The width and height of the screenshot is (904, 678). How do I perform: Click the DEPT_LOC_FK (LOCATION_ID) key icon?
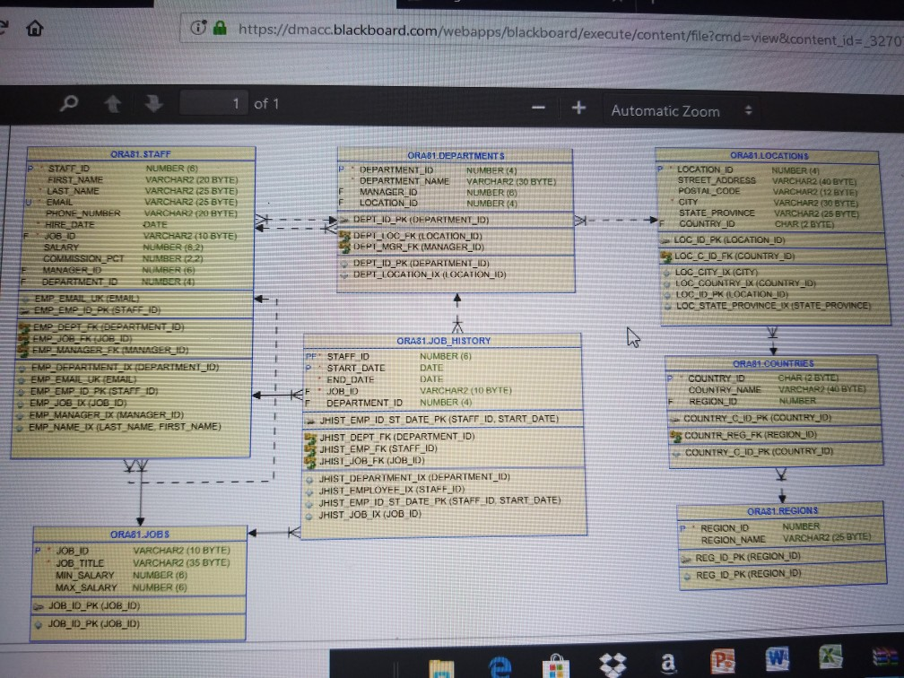pyautogui.click(x=345, y=236)
